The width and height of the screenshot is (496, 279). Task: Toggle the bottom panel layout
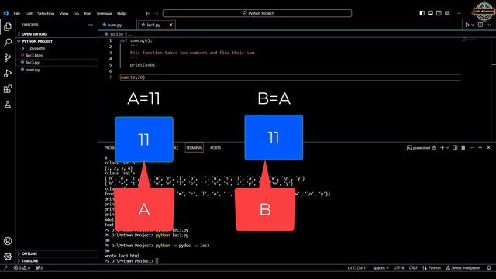[x=431, y=13]
